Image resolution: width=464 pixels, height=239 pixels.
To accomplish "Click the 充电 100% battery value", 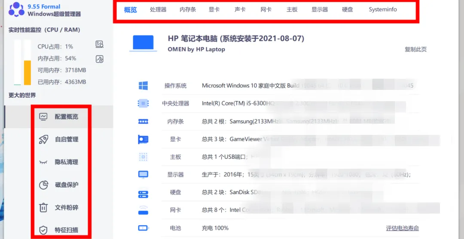I will 215,228.
